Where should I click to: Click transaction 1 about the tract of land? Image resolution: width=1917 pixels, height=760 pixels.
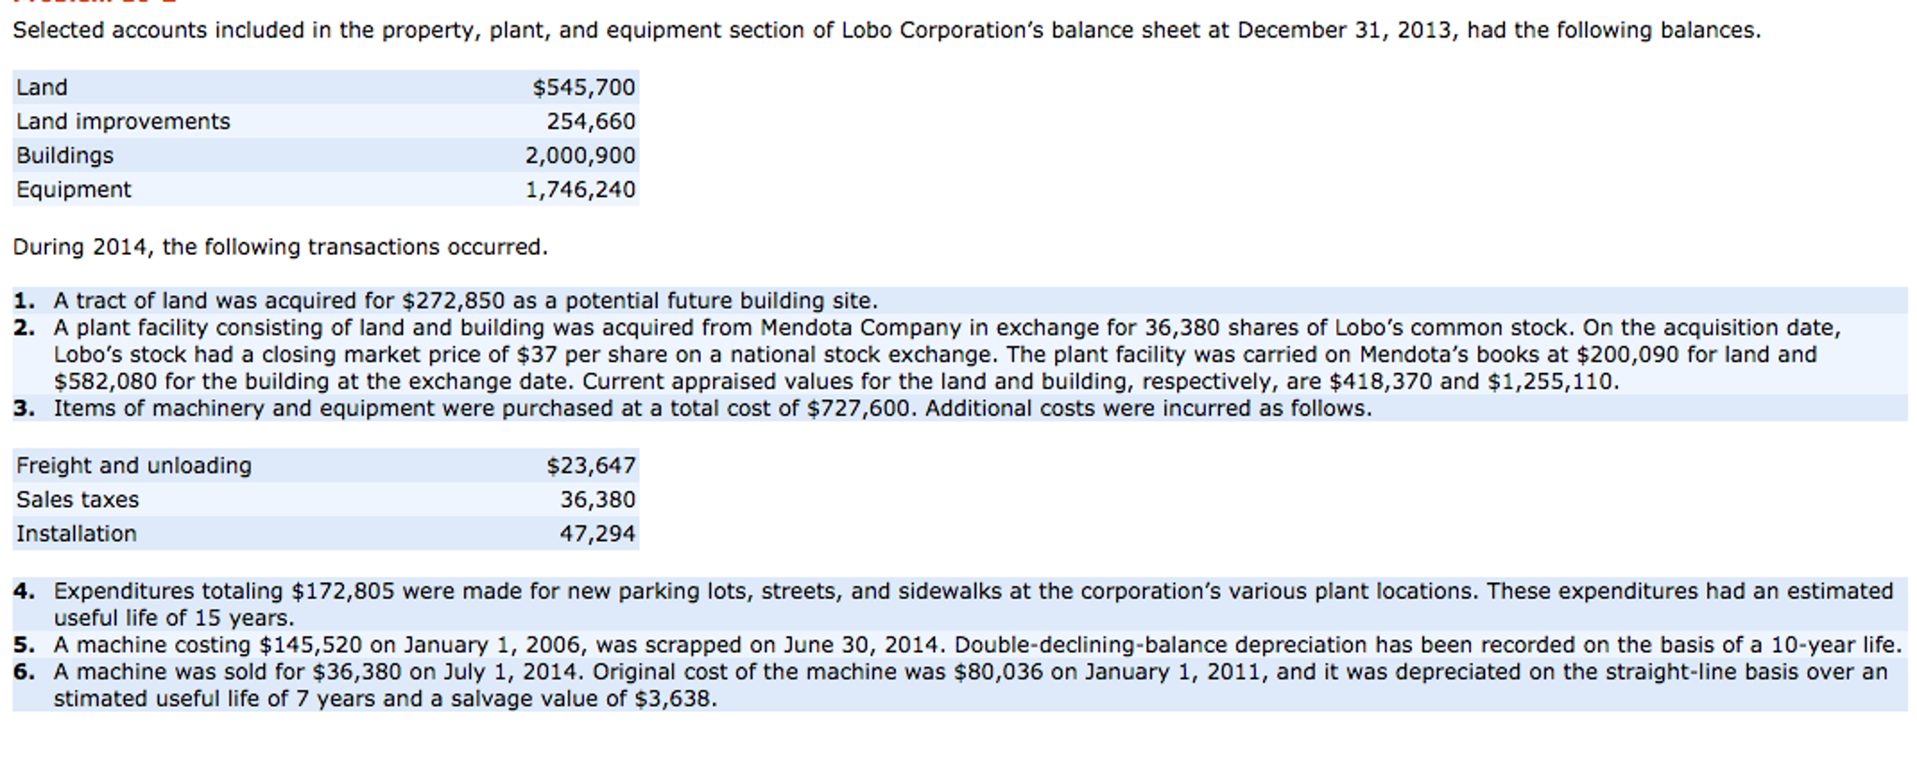465,301
